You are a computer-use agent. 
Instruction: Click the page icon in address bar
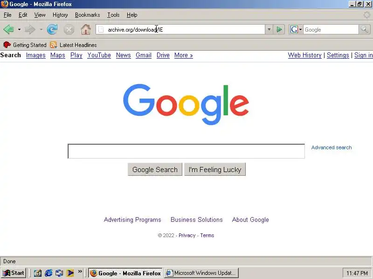tap(101, 30)
